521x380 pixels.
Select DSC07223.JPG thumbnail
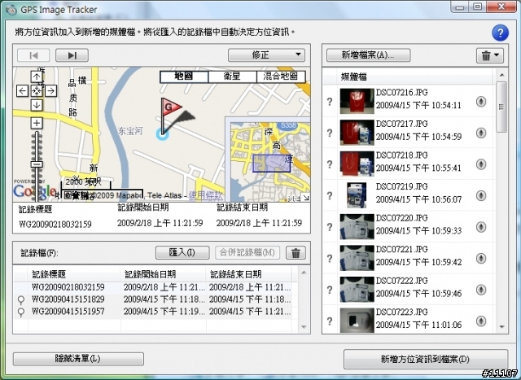click(x=357, y=321)
